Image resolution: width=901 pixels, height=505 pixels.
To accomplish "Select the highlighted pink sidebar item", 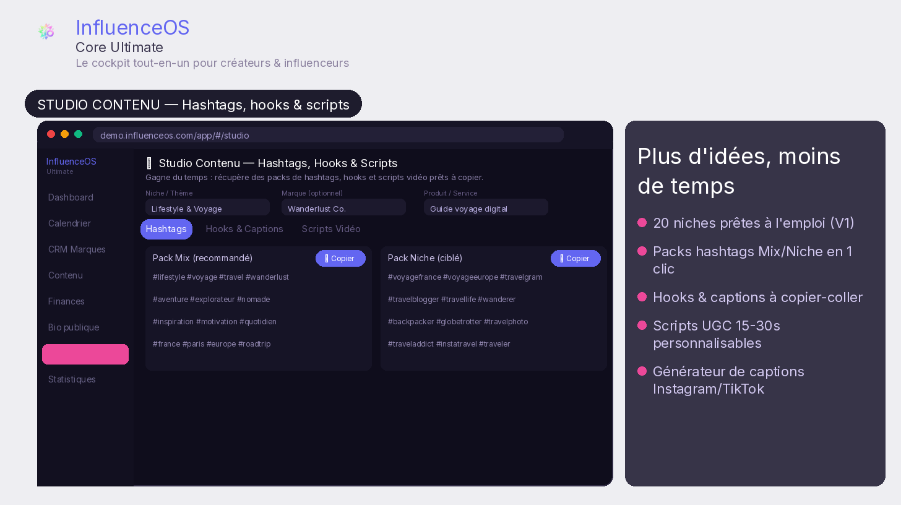I will pos(85,354).
